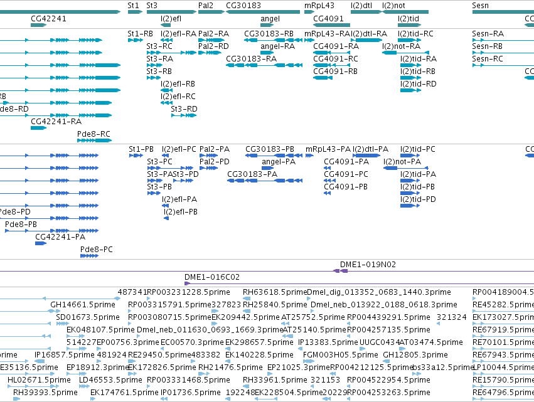
Task: Click the Pal2-RD transcript label
Action: (x=213, y=46)
